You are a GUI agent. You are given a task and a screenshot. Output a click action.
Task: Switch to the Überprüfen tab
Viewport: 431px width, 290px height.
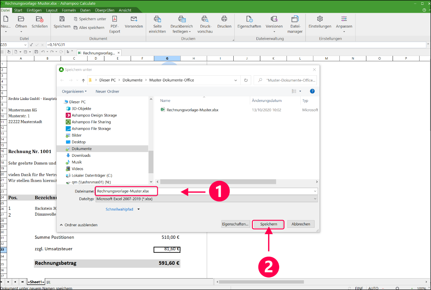(104, 10)
